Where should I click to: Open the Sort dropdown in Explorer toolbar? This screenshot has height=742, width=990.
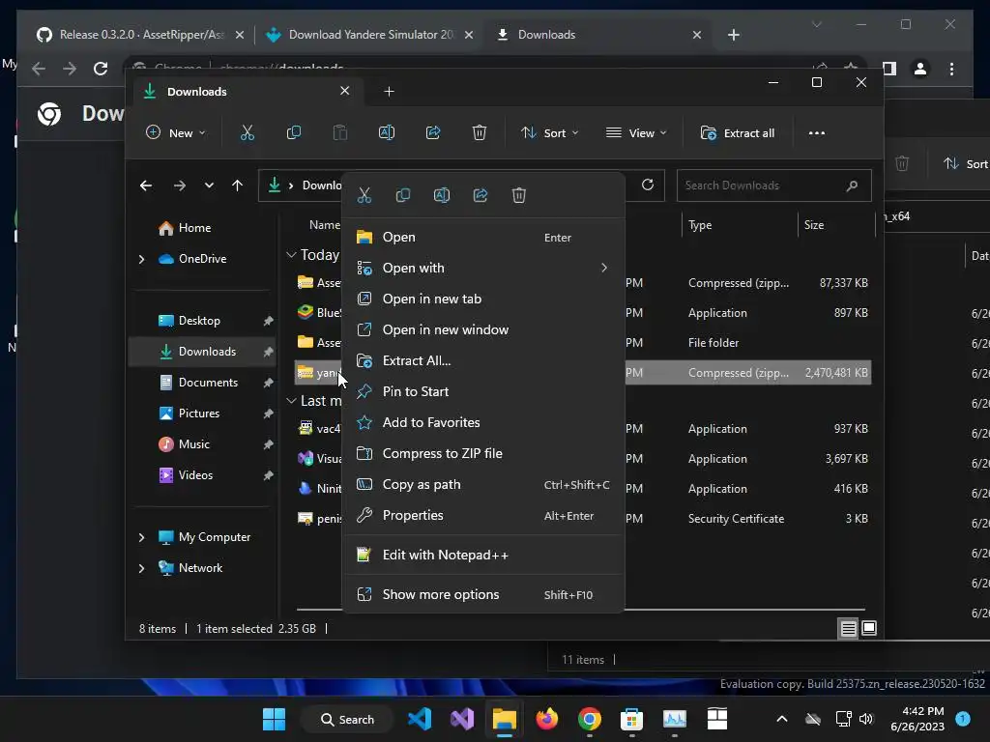[549, 133]
